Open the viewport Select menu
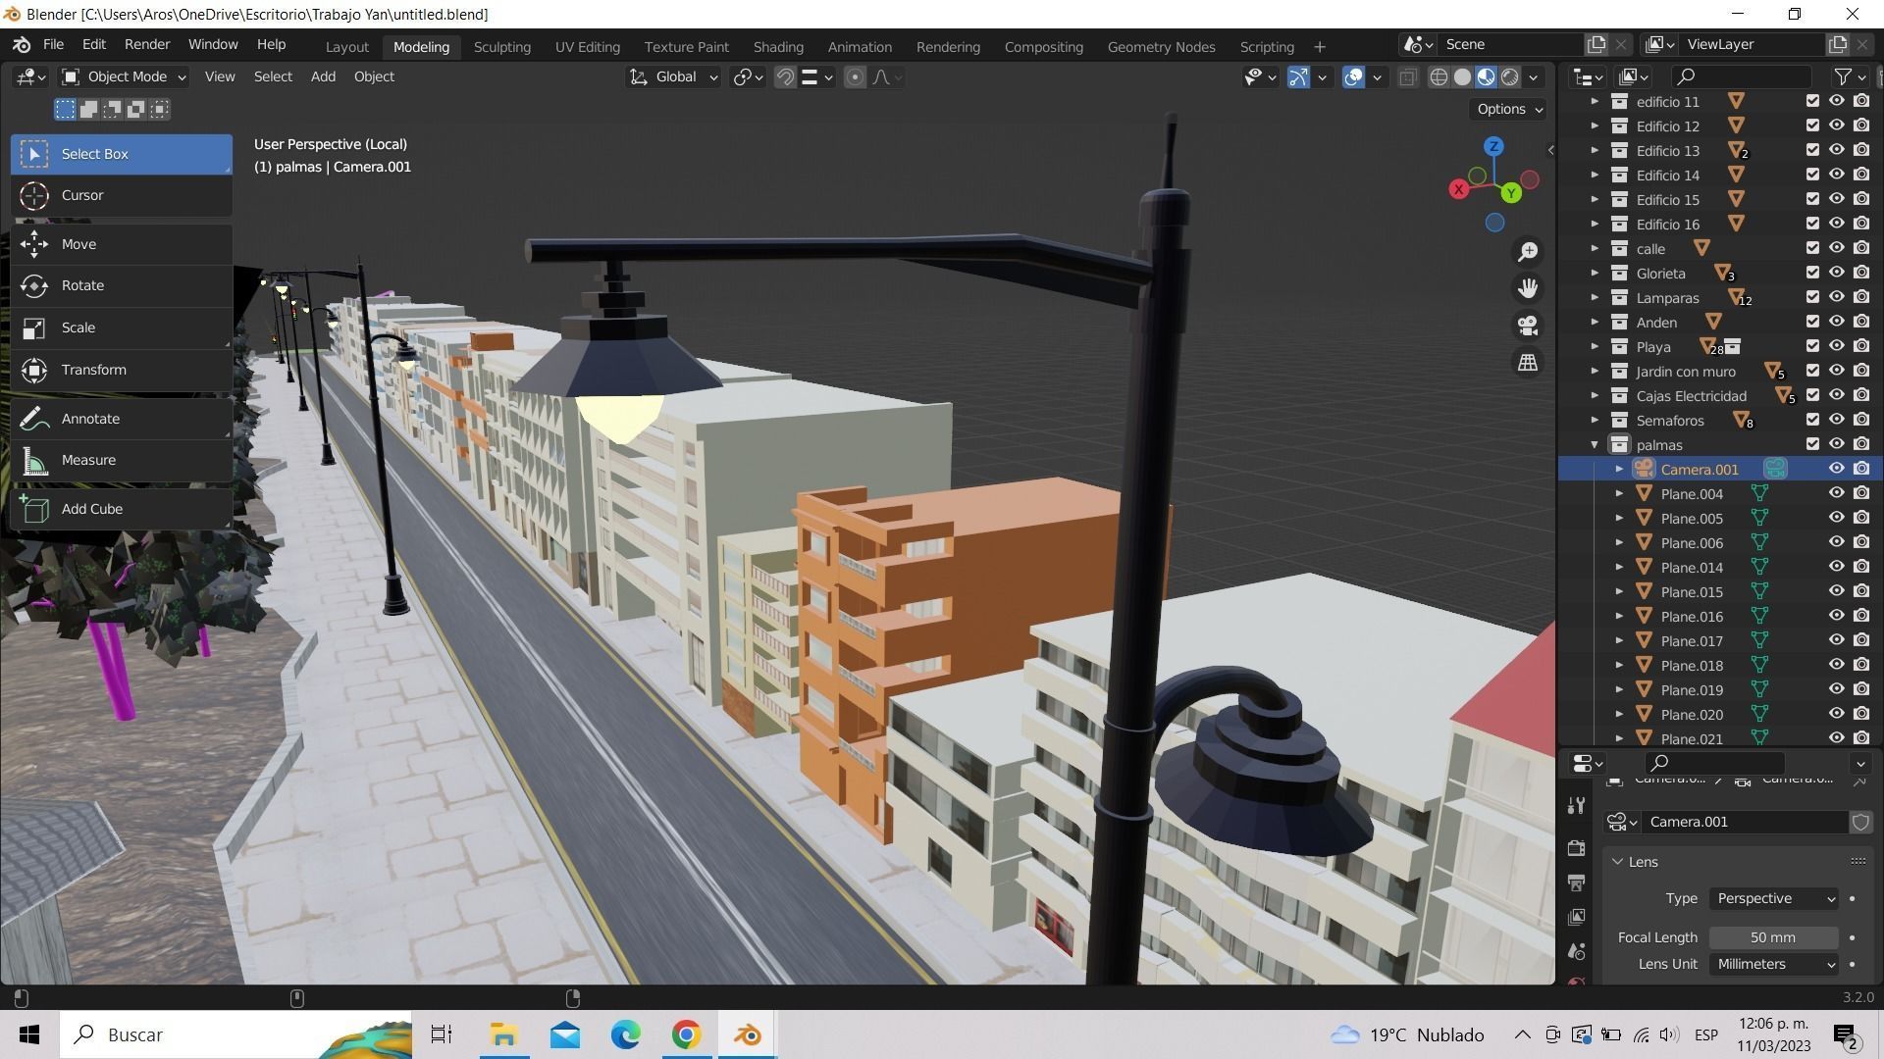This screenshot has height=1059, width=1884. tap(273, 76)
